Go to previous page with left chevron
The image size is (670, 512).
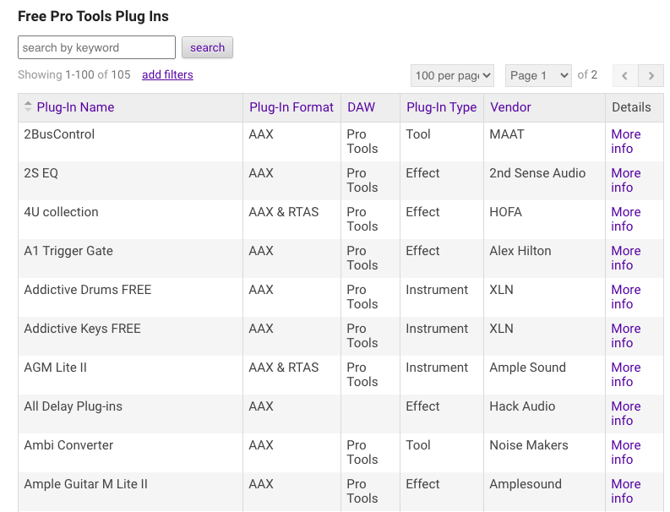point(625,76)
